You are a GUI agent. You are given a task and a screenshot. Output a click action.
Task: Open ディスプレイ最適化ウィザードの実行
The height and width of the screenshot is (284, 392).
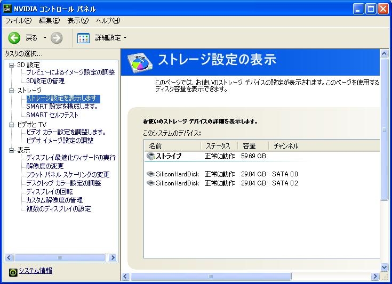click(71, 158)
